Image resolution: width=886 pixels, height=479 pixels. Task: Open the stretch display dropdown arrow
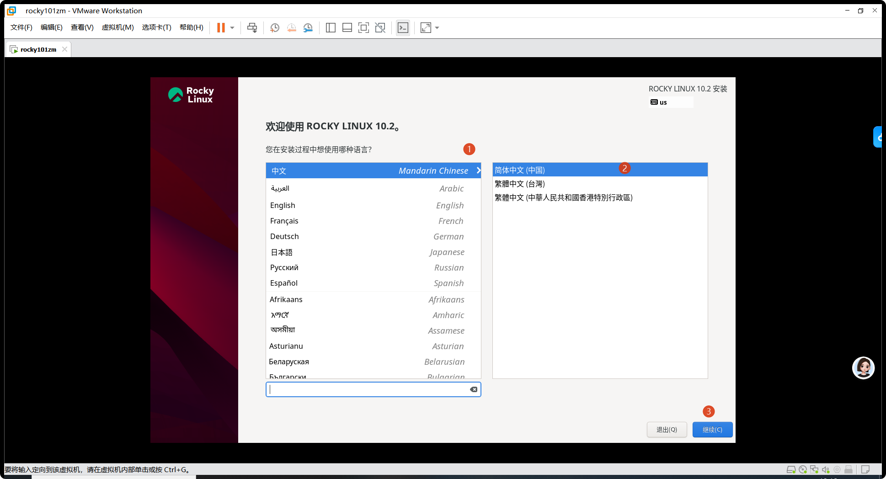pyautogui.click(x=437, y=28)
